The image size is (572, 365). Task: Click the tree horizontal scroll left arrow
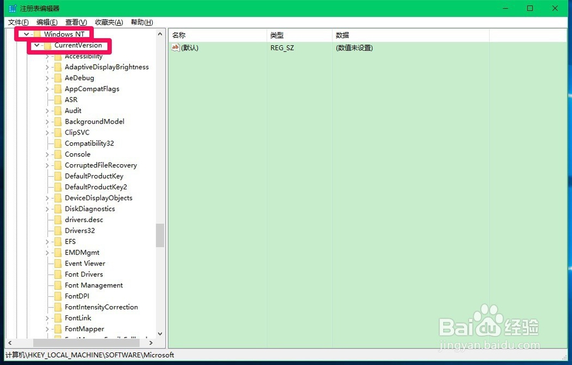[x=10, y=343]
